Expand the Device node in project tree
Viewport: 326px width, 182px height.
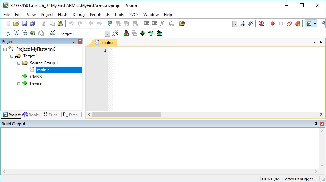coord(19,84)
